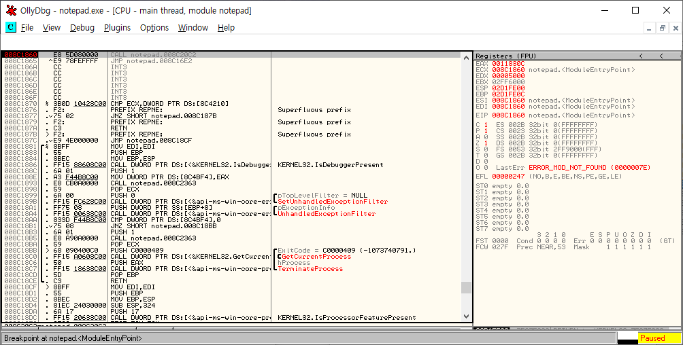Select hex bytes 81EC 24030000
The height and width of the screenshot is (345, 683).
point(80,305)
